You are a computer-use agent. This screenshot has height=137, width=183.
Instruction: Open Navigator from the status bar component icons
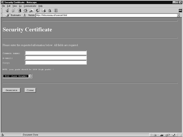[155, 135]
